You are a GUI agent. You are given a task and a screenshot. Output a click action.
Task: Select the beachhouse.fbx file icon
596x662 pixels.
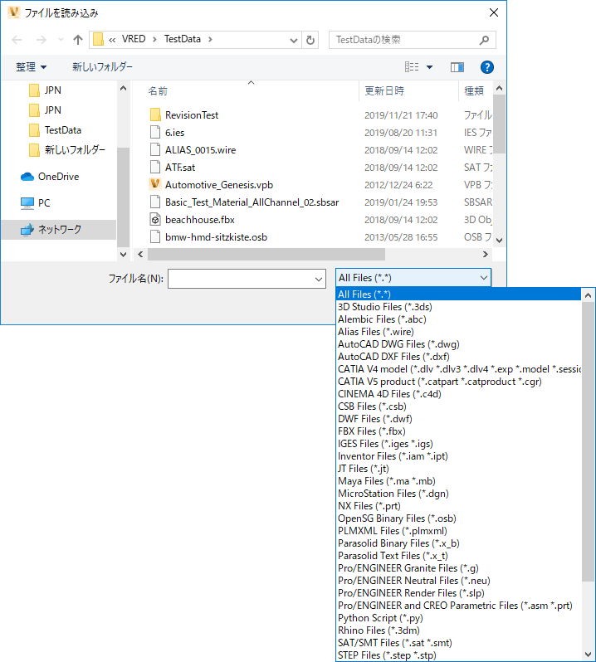[x=155, y=220]
